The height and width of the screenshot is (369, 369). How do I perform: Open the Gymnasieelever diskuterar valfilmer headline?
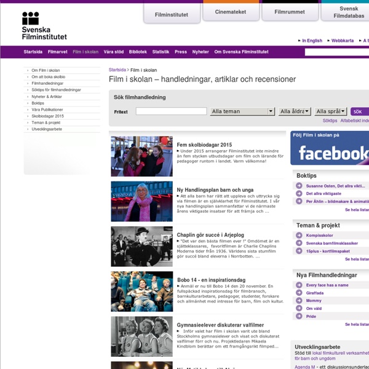220,325
